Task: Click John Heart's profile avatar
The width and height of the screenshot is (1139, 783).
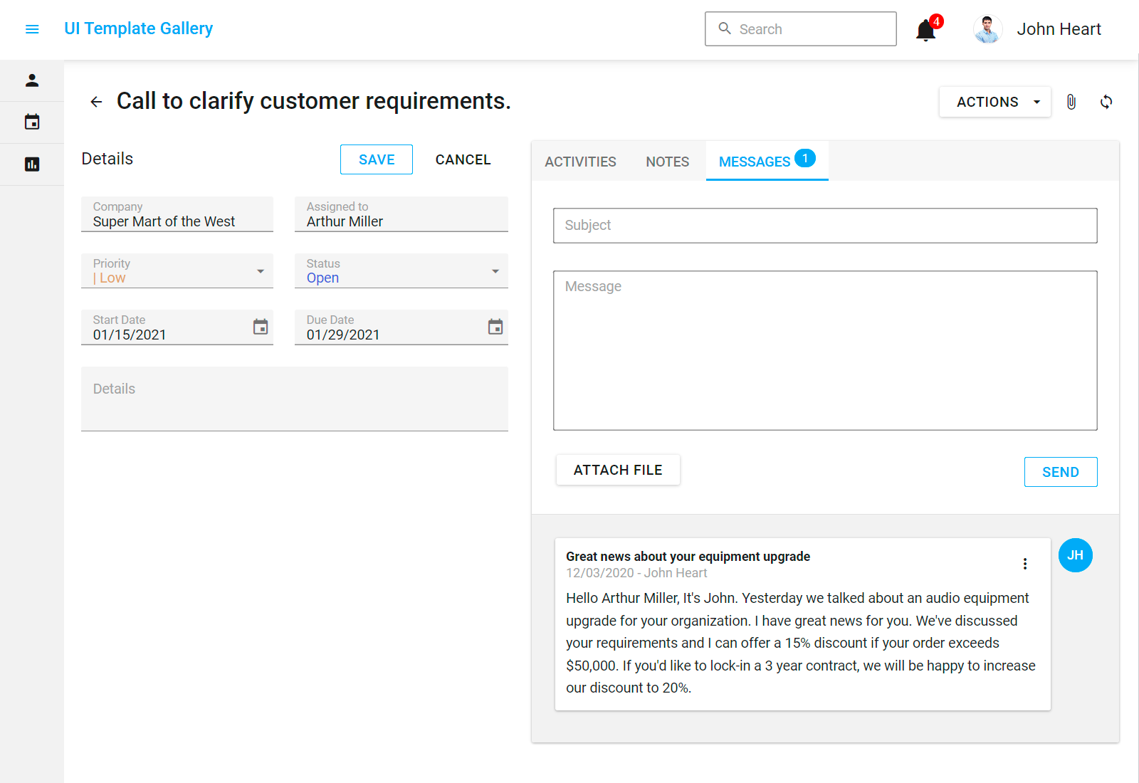Action: tap(987, 29)
